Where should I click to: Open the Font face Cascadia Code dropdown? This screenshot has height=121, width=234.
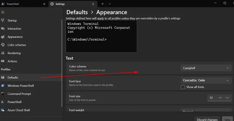[x=206, y=80]
